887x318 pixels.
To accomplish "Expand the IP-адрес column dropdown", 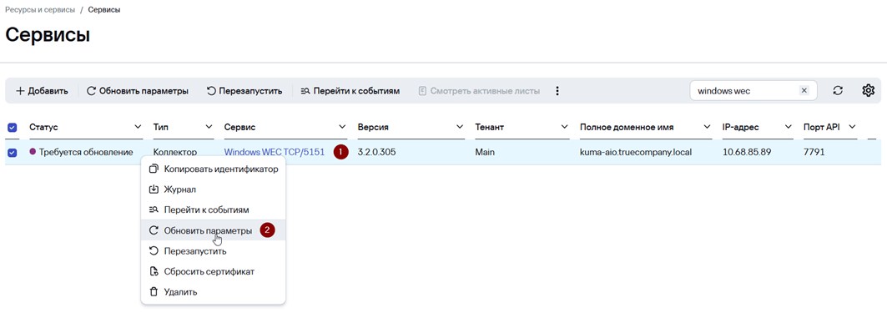I will (x=789, y=127).
